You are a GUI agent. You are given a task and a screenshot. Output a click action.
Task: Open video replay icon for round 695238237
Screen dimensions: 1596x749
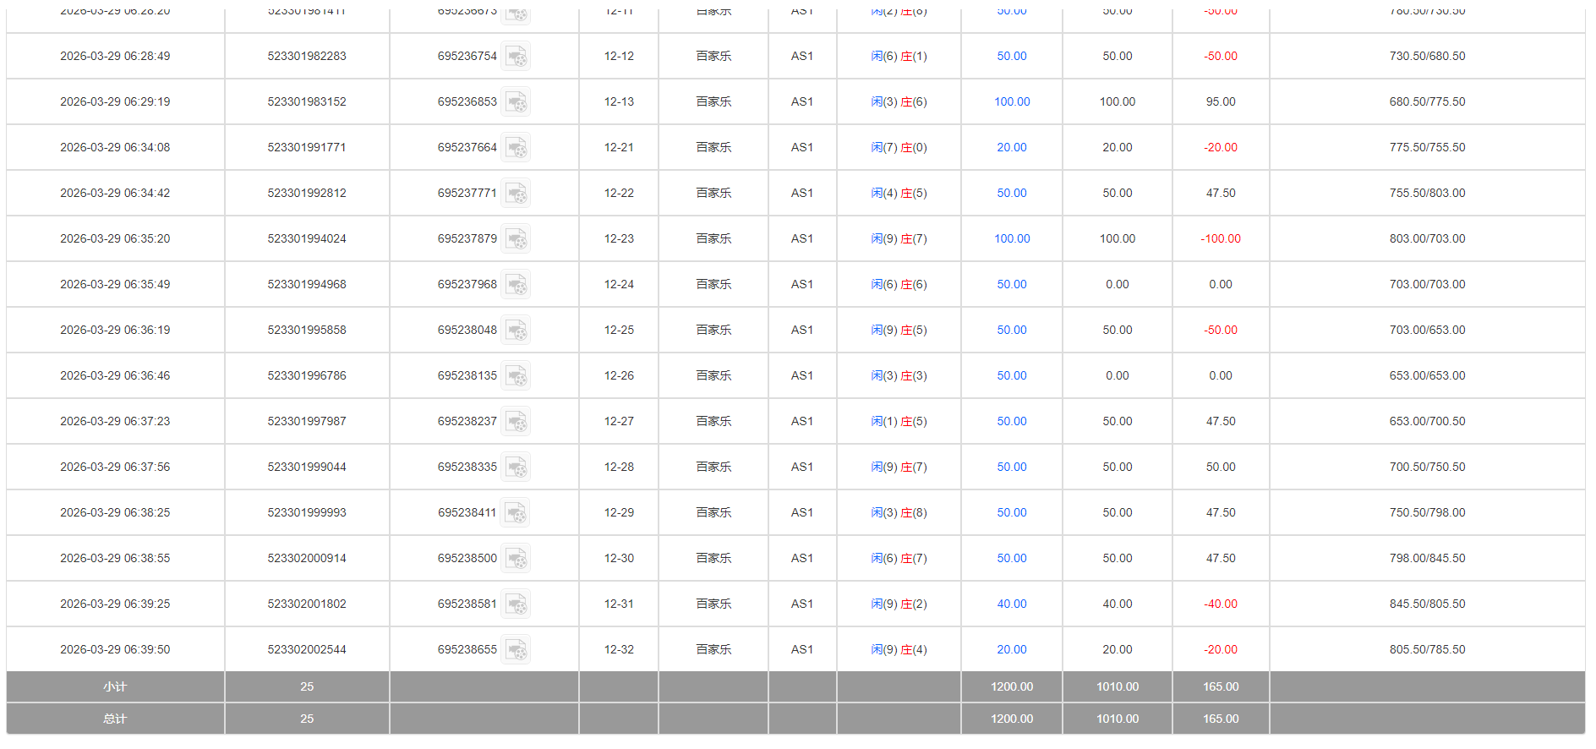(x=516, y=422)
